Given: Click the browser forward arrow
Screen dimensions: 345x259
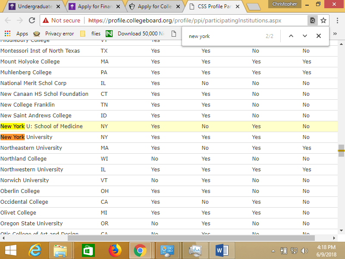Looking at the screenshot, I should click(x=20, y=20).
